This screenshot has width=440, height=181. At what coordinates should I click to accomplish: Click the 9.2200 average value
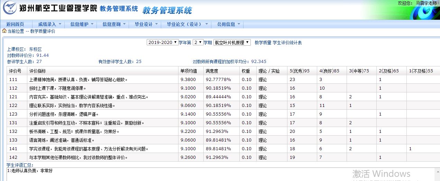(188, 132)
